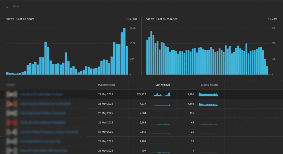Click 60-minute sparkline in the 7,706 row
Image resolution: width=283 pixels, height=154 pixels.
point(208,94)
